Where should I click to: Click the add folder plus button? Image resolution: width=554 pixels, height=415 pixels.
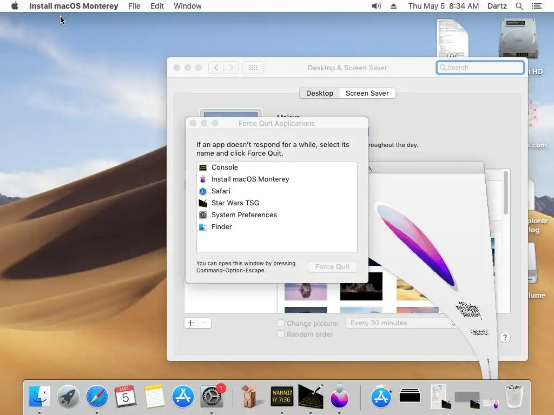coord(191,323)
